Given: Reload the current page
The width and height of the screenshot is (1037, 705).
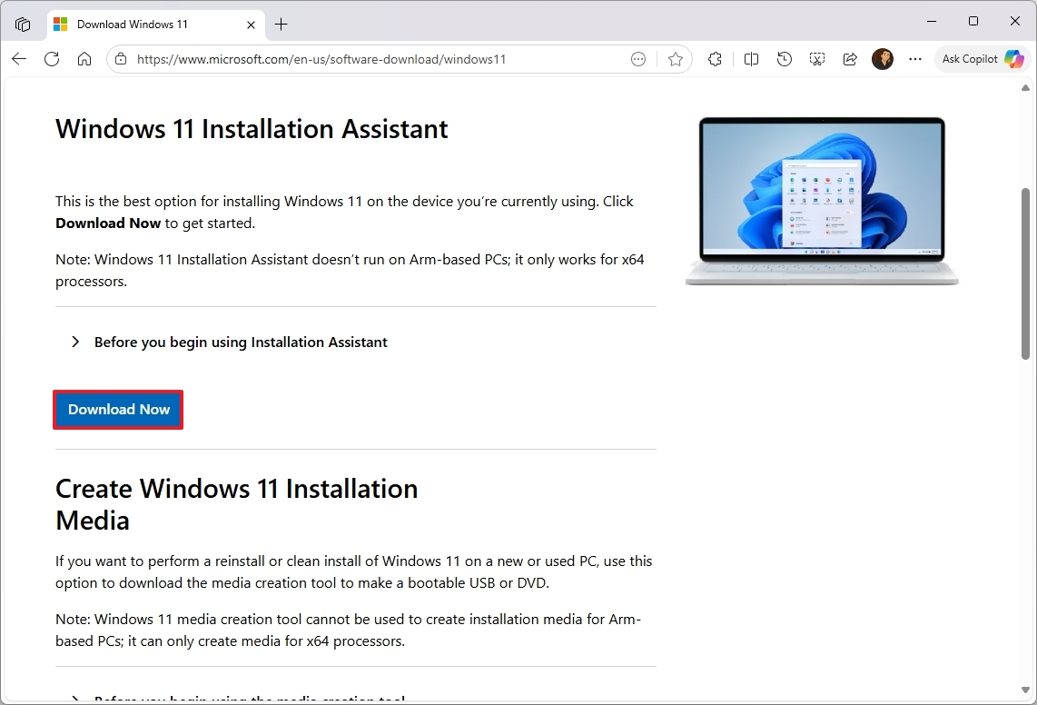Looking at the screenshot, I should click(52, 59).
